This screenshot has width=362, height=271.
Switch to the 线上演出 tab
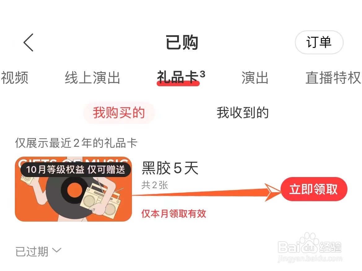click(92, 78)
